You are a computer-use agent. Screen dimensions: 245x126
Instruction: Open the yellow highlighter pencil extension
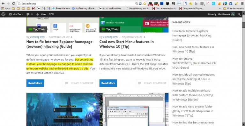(x=236, y=4)
